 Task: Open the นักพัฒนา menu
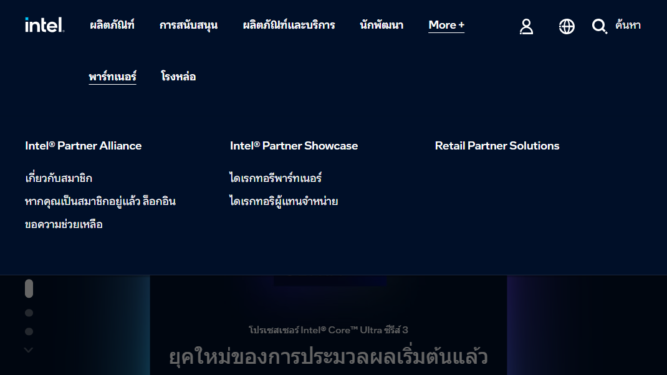point(381,25)
